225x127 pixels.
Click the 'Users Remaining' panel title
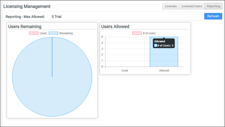click(25, 26)
